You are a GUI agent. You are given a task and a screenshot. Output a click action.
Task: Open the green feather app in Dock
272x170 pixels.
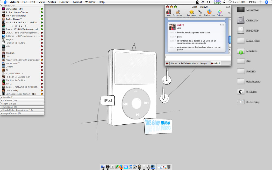tap(117, 167)
